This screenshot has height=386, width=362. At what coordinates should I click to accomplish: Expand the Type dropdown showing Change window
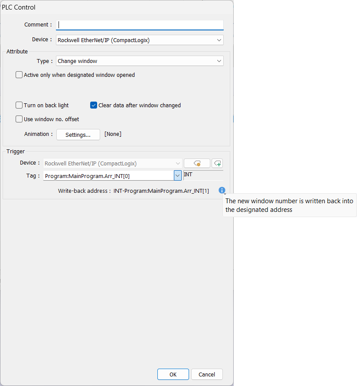tap(219, 61)
